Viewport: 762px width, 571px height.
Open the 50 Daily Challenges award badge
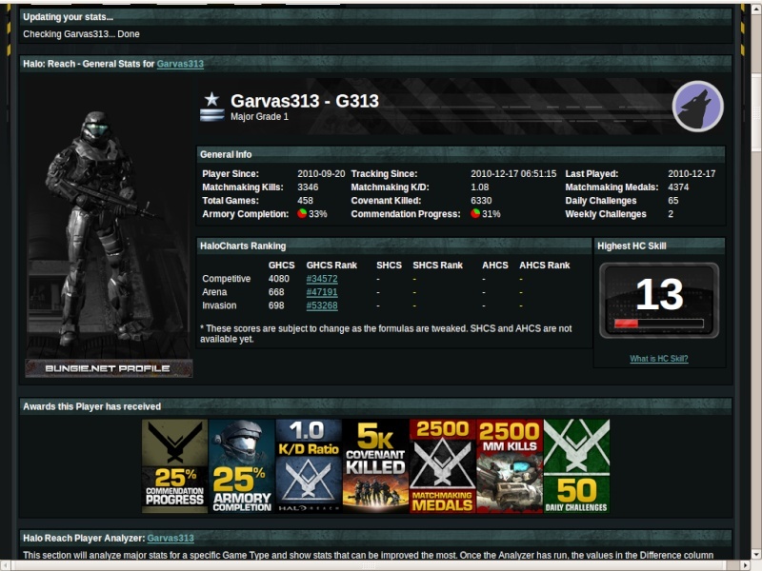[x=577, y=466]
